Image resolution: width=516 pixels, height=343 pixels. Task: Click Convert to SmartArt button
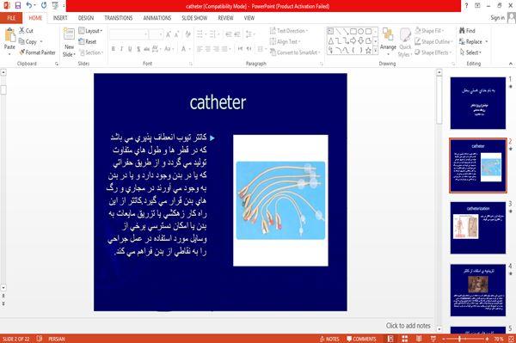point(294,52)
